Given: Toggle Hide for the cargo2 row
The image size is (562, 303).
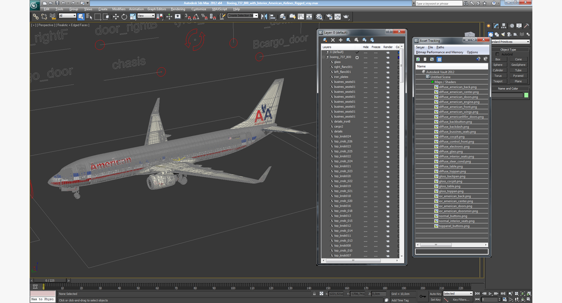Looking at the screenshot, I should 366,127.
